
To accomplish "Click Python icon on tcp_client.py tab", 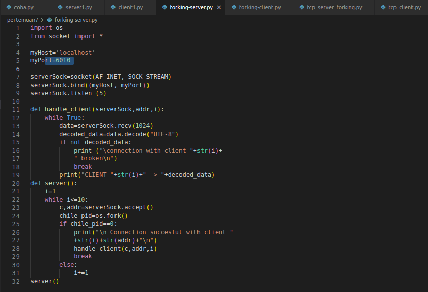I will (x=383, y=7).
